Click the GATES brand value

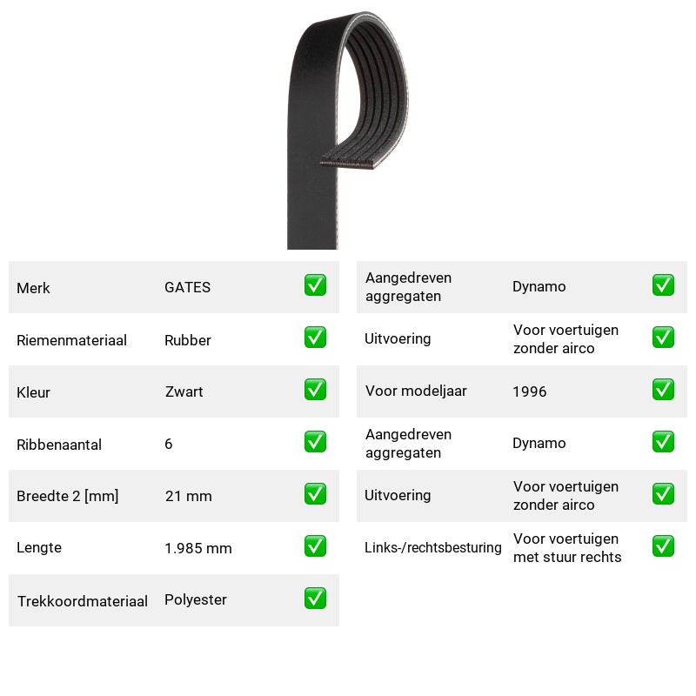pos(187,287)
